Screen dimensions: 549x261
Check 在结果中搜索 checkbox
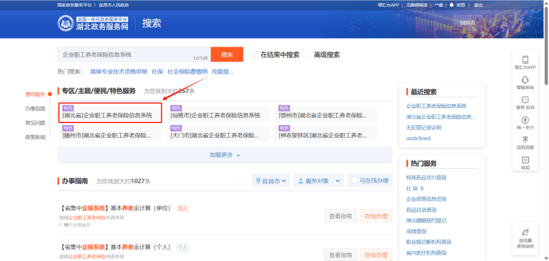[256, 54]
